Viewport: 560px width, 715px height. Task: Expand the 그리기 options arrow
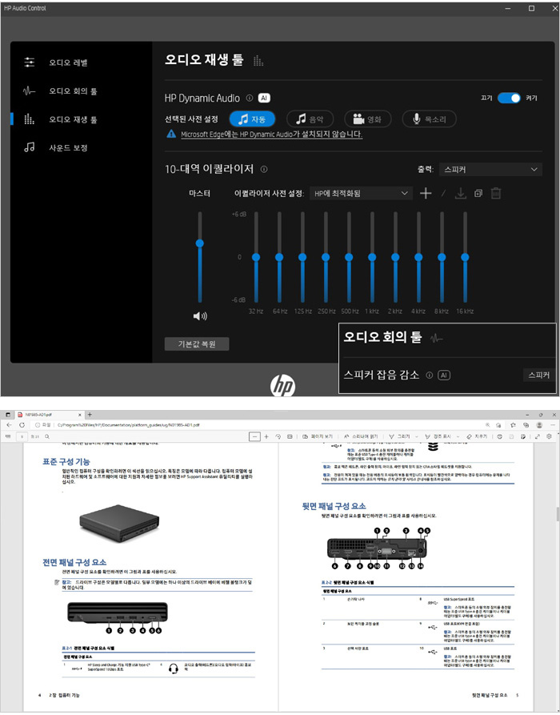click(417, 437)
